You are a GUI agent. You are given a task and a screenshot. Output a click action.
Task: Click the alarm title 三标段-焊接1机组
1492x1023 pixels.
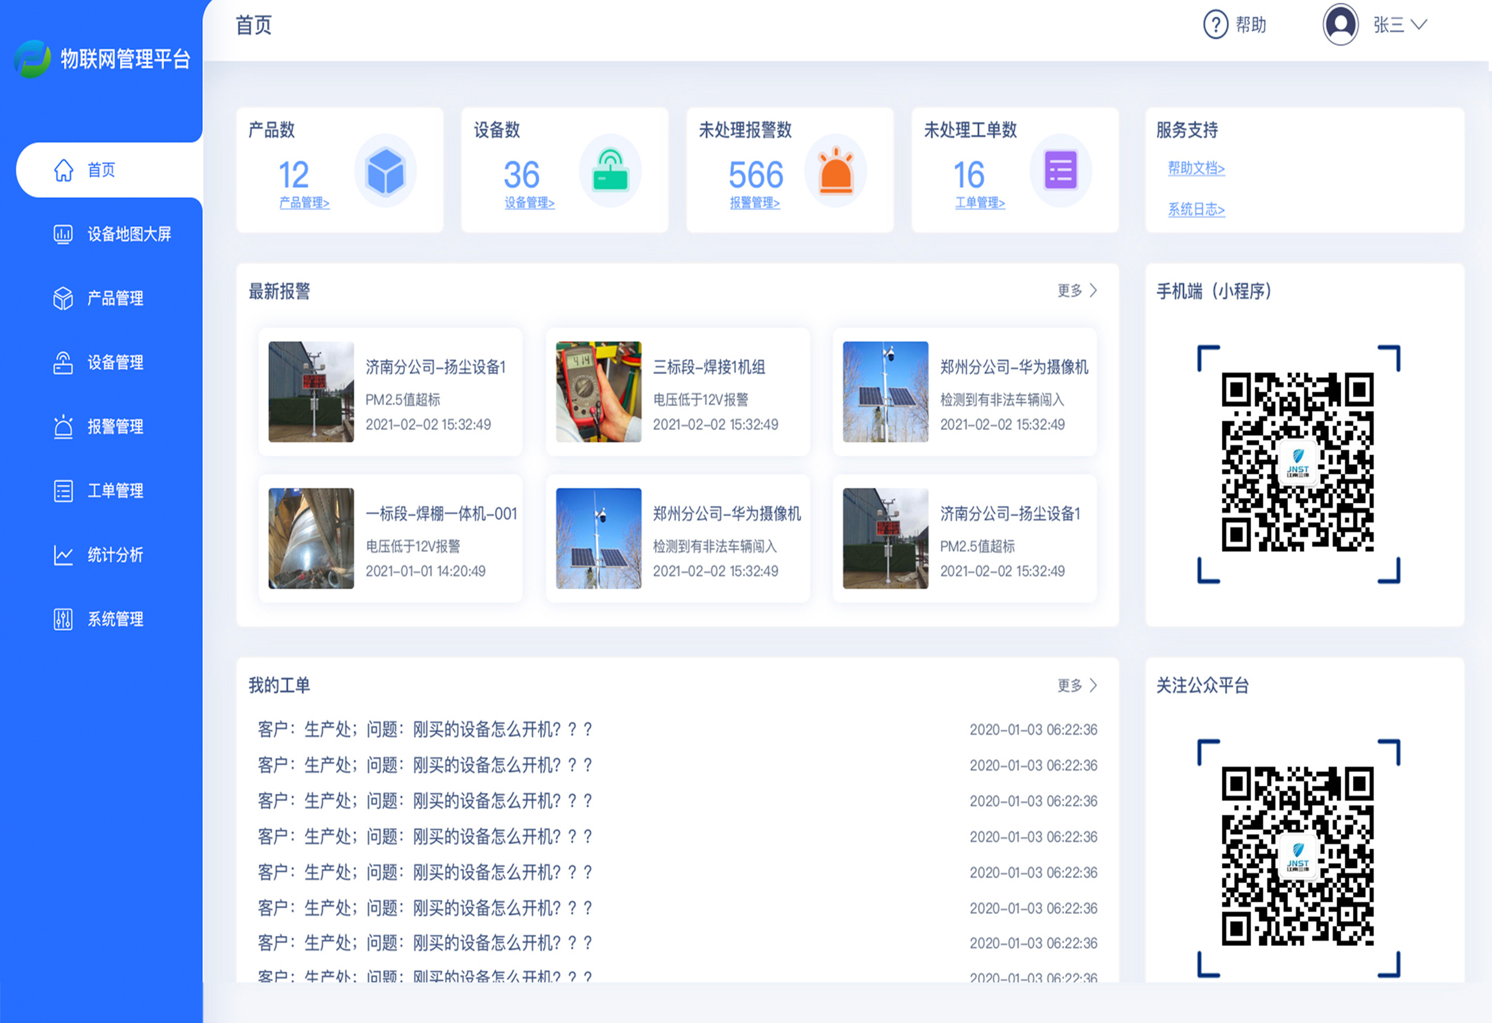709,367
